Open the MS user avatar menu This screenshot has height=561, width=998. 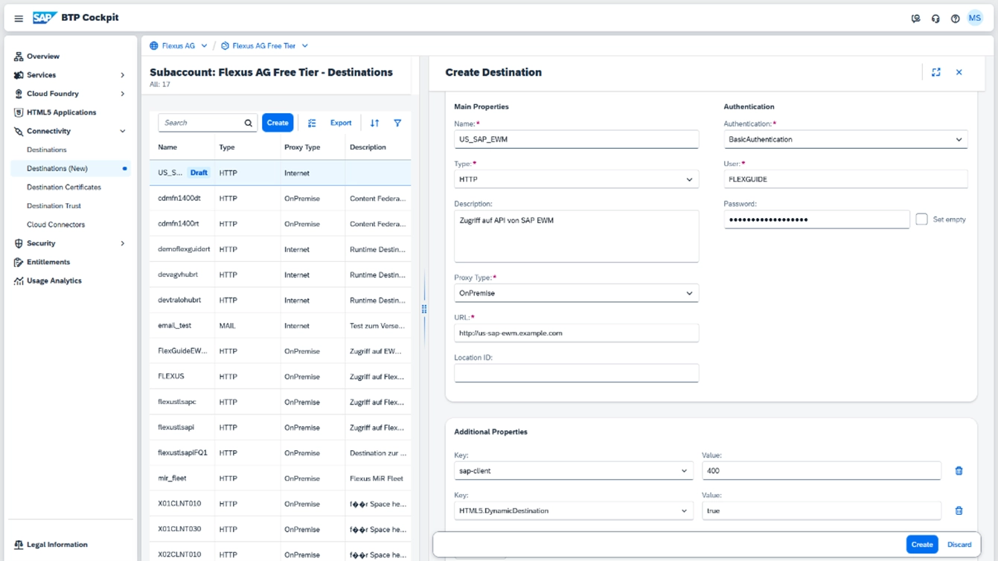975,19
